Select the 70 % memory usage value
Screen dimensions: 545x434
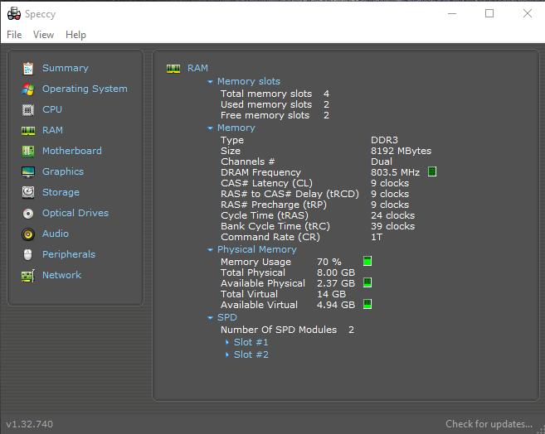[329, 262]
